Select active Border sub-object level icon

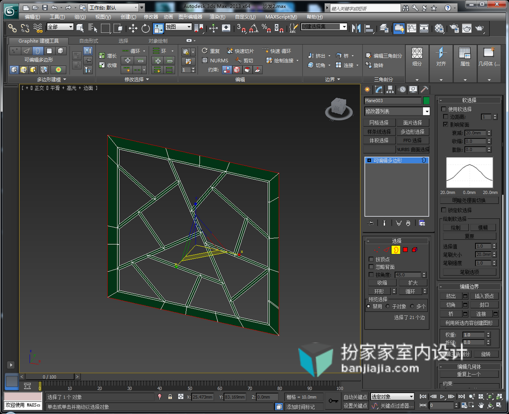click(396, 250)
